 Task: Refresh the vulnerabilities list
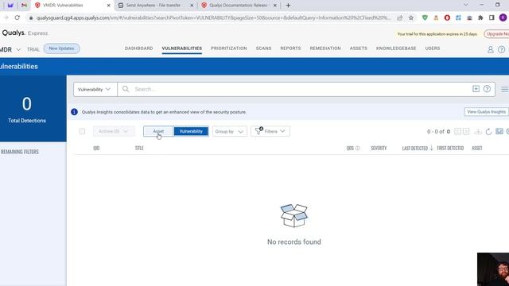(x=488, y=131)
